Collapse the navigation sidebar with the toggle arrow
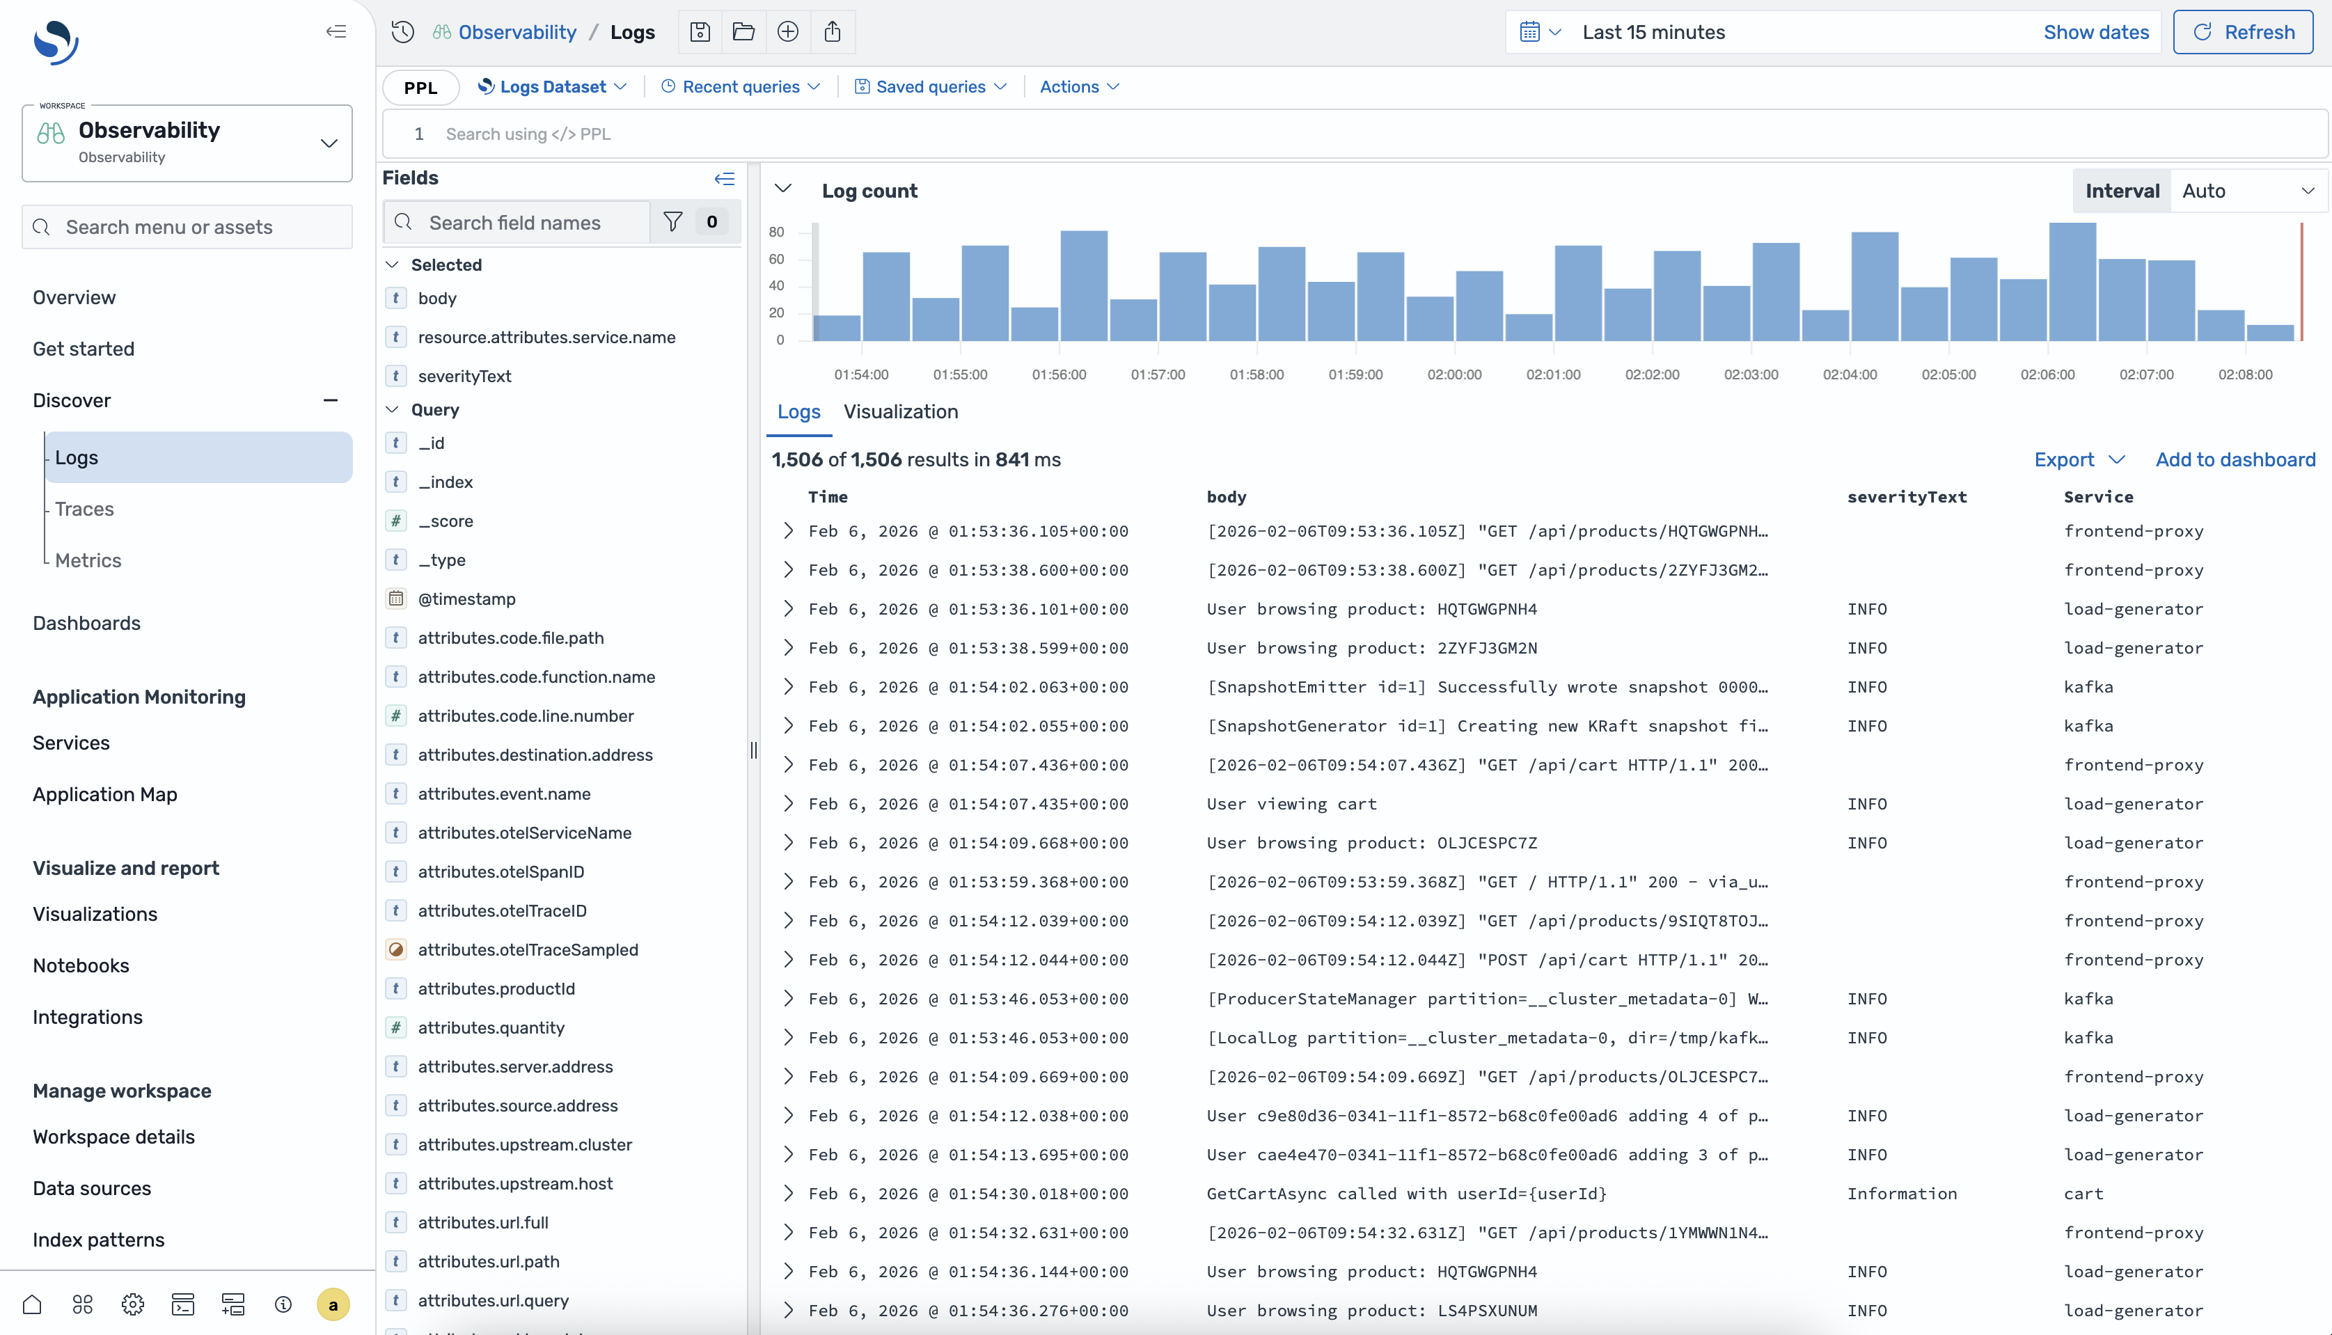Image resolution: width=2332 pixels, height=1335 pixels. 336,31
